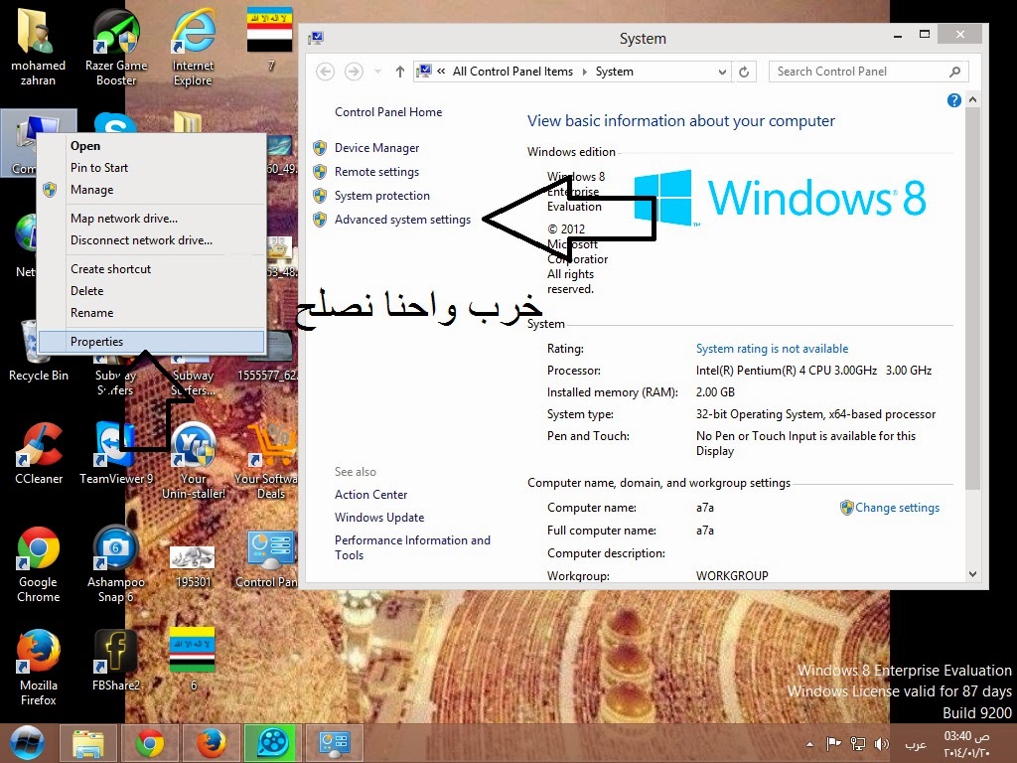Open Performance Information and Tools link
This screenshot has width=1017, height=763.
[412, 547]
